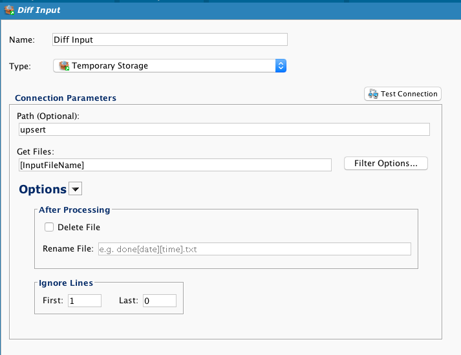461x355 pixels.
Task: Click the Temporary Storage icon in Type field
Action: [63, 66]
